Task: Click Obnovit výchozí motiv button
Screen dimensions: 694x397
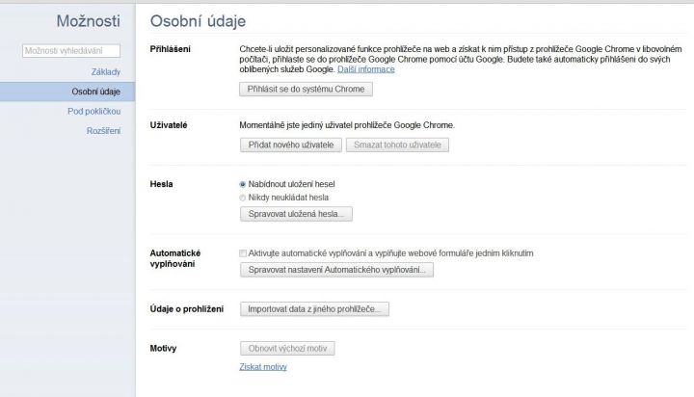Action: click(x=287, y=348)
